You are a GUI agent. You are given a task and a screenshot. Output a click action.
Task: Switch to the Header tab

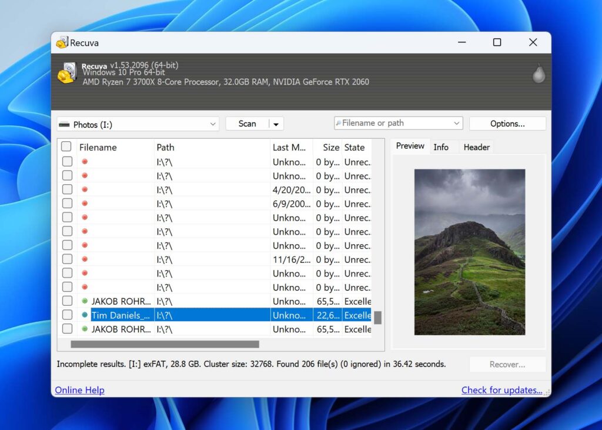coord(476,146)
